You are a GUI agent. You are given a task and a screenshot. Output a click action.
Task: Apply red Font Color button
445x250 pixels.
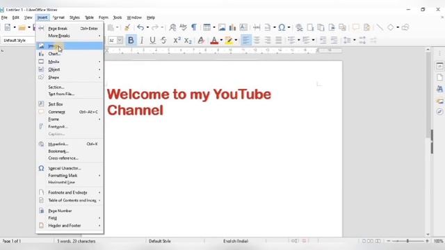[x=214, y=40]
